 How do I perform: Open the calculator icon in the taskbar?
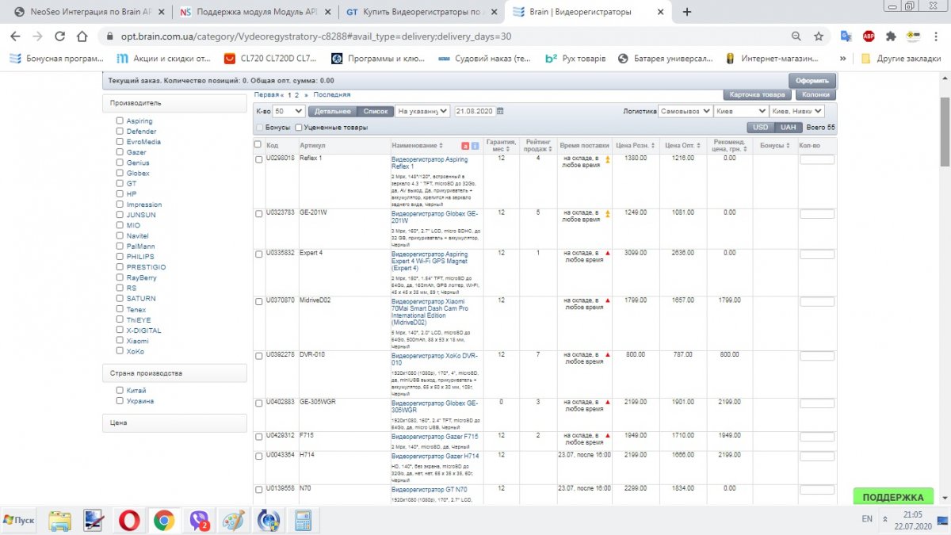pos(302,521)
